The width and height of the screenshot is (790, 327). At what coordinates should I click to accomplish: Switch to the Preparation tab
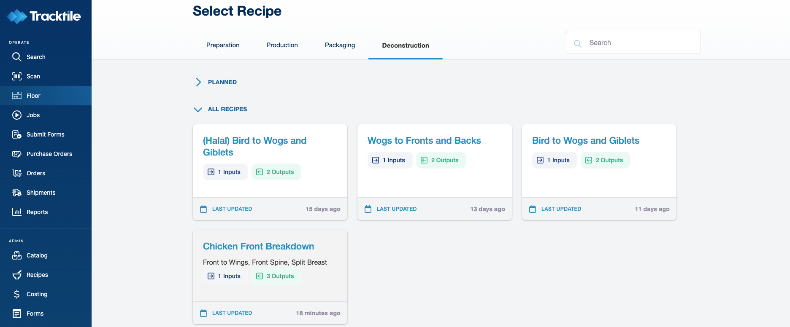tap(223, 45)
